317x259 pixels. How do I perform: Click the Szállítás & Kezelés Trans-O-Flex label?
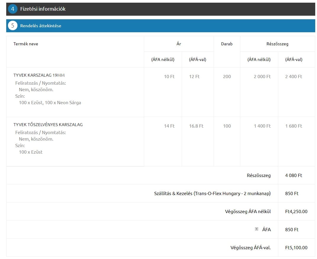(x=212, y=193)
